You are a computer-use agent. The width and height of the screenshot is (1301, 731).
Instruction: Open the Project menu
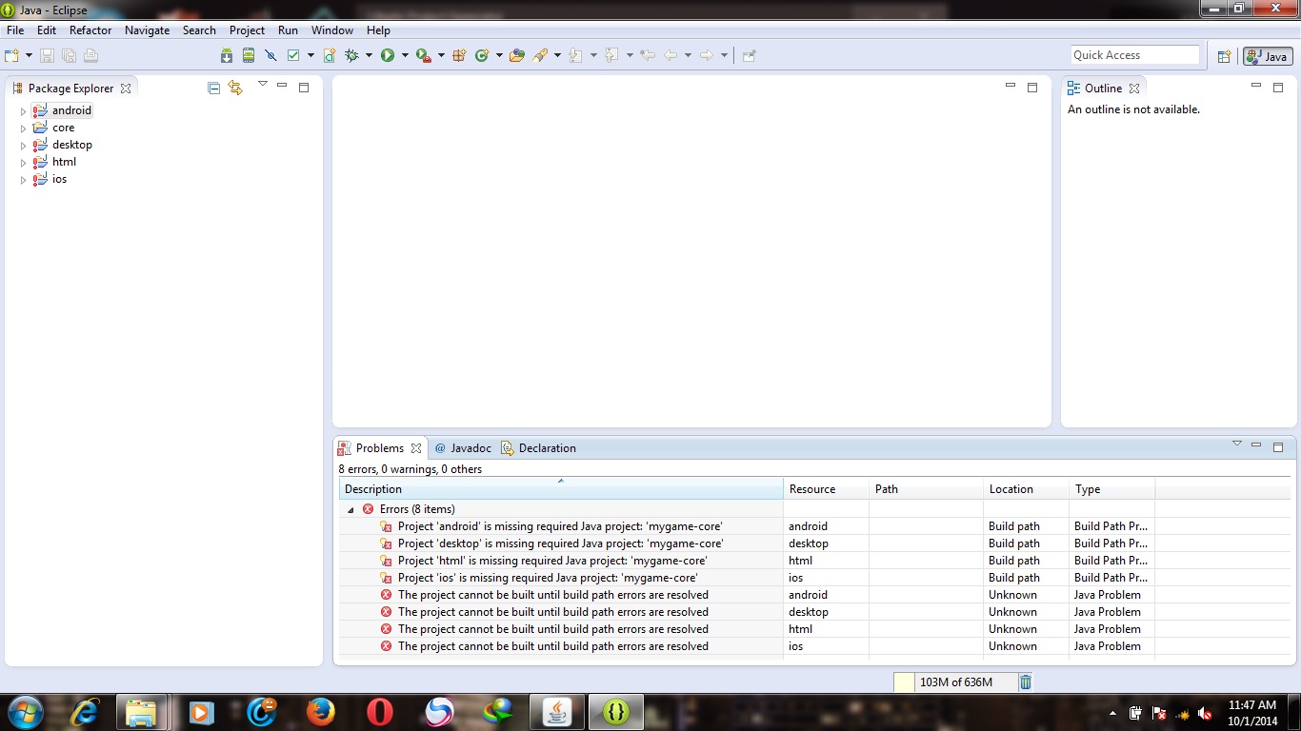(247, 30)
